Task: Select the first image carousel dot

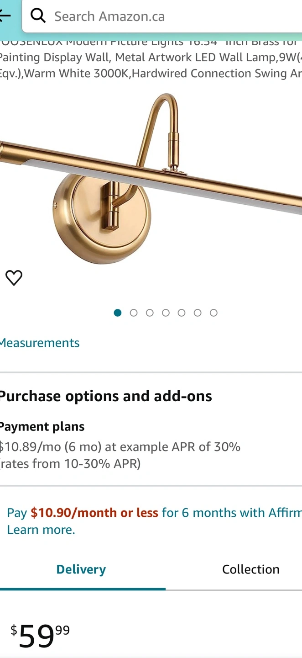Action: tap(118, 313)
